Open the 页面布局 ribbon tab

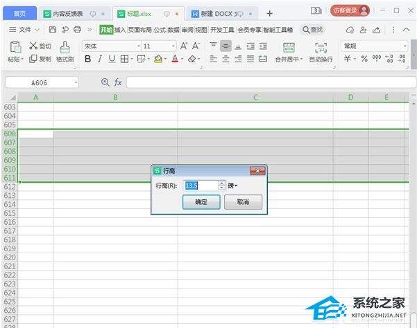click(139, 30)
